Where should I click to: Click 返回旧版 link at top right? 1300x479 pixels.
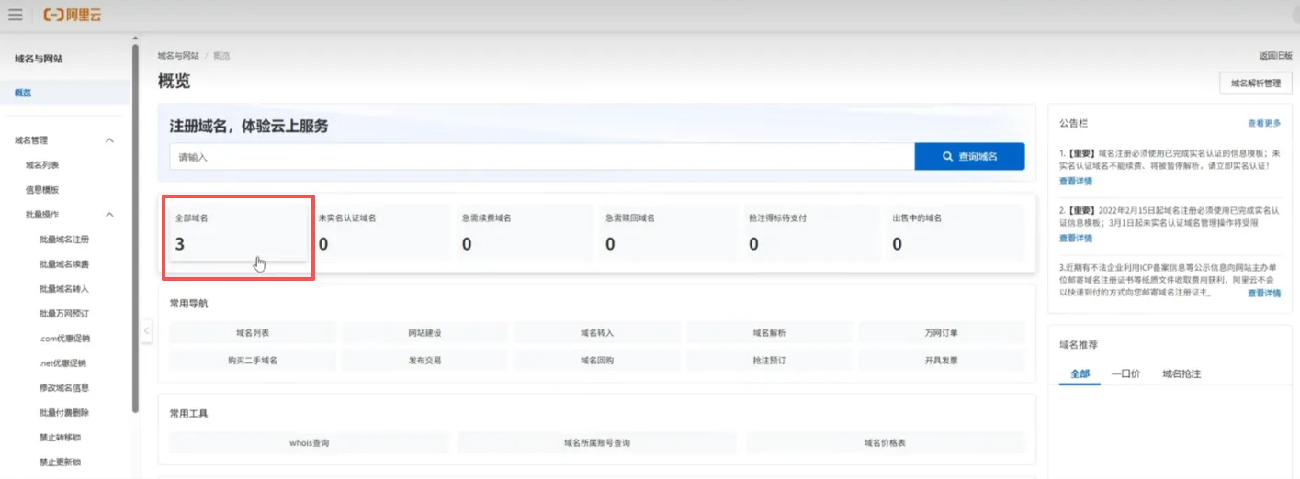(x=1275, y=56)
